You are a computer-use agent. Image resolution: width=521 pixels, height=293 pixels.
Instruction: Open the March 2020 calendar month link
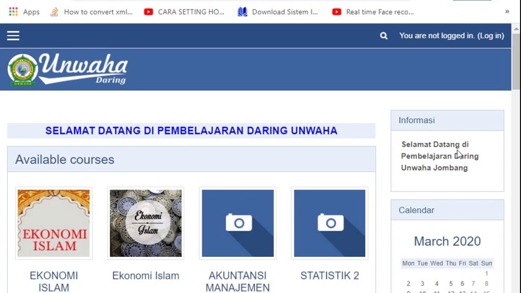click(447, 241)
